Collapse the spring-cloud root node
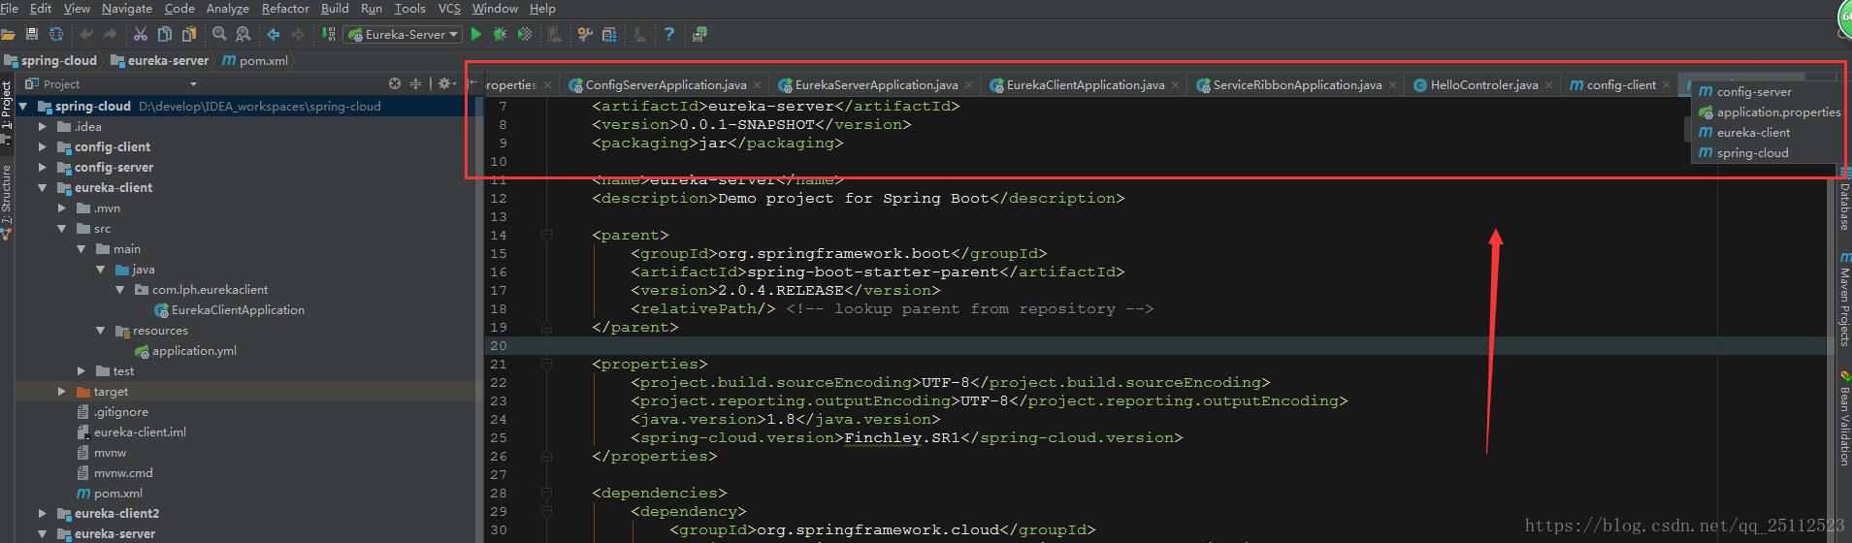This screenshot has width=1852, height=543. (23, 106)
